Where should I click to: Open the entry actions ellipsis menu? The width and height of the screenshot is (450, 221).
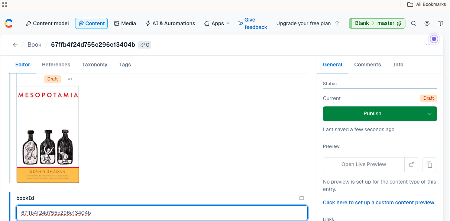428,45
